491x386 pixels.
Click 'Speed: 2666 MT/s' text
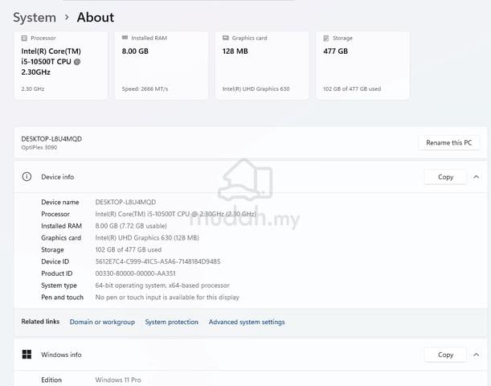tap(145, 89)
